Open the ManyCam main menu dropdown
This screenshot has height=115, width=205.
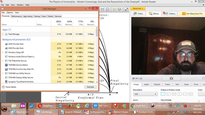tap(138, 8)
